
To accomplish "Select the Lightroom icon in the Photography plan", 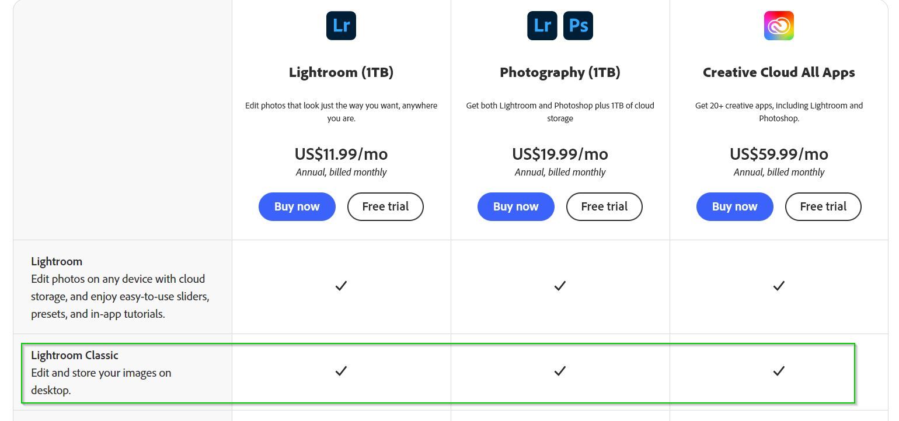I will pos(542,25).
